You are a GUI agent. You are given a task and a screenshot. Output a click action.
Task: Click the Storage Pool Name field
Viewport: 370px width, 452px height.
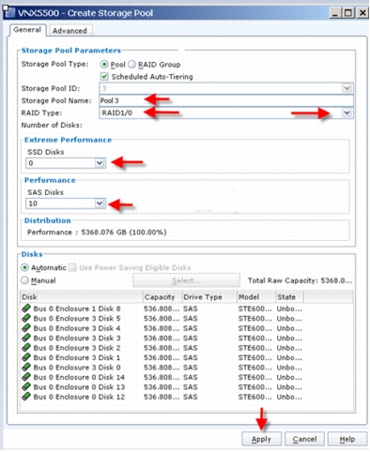[226, 100]
